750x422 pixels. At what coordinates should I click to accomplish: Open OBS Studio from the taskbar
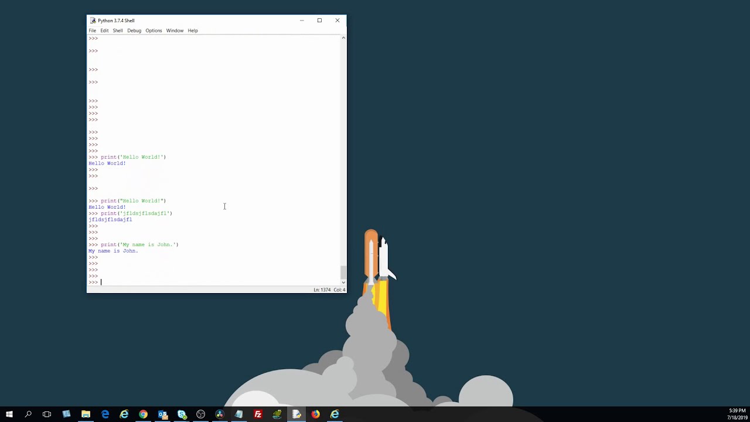200,414
